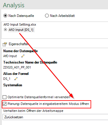Click the Eigenschaften section label
The image size is (108, 125).
(x=19, y=44)
